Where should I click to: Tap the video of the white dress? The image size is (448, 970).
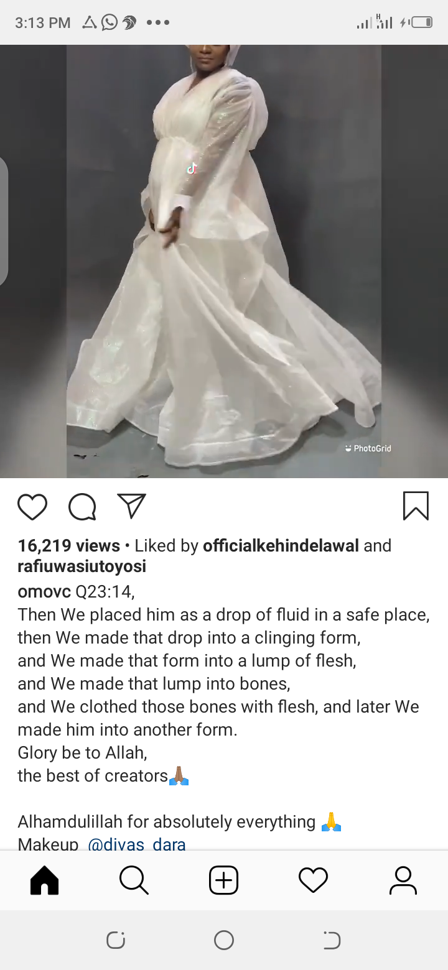click(x=224, y=261)
